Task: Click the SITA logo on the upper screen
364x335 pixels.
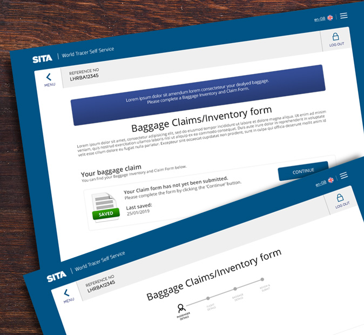Action: [42, 59]
